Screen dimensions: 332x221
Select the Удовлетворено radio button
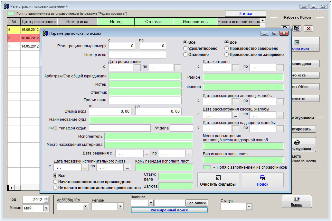tap(185, 49)
